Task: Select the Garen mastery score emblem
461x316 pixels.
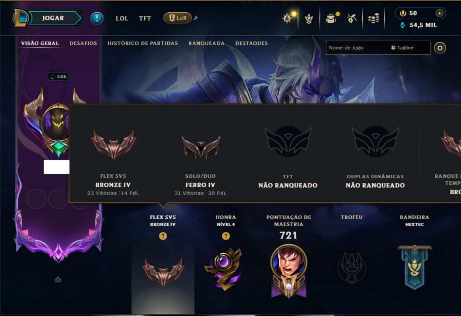Action: click(x=289, y=271)
